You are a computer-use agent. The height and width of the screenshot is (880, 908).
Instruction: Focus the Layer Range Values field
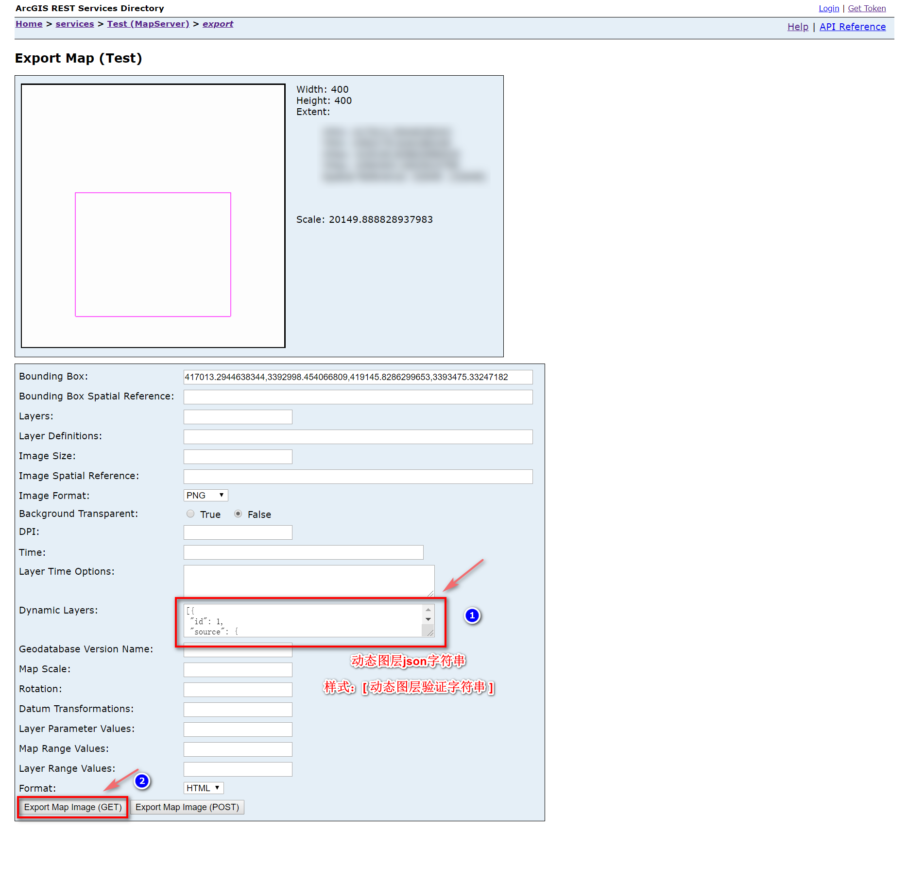(238, 769)
